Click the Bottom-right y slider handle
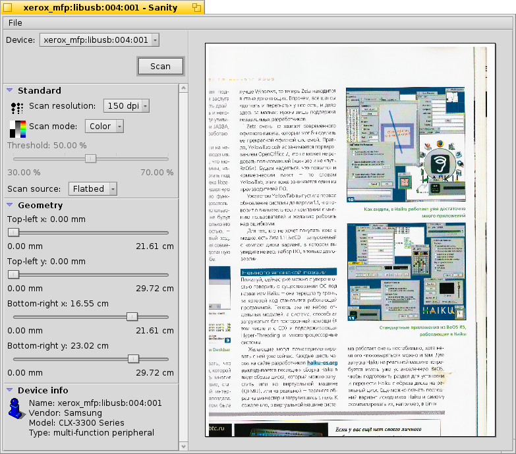This screenshot has width=516, height=454. [x=133, y=359]
